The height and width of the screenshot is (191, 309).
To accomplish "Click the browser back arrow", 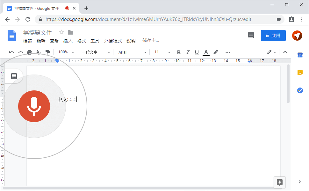I will [x=7, y=19].
